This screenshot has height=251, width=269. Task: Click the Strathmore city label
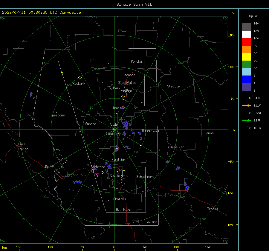coord(145,177)
